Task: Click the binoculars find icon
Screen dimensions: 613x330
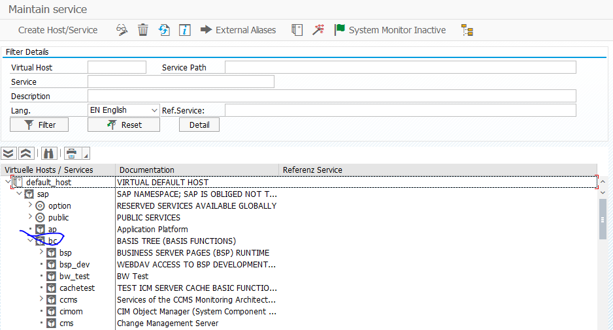Action: point(48,153)
